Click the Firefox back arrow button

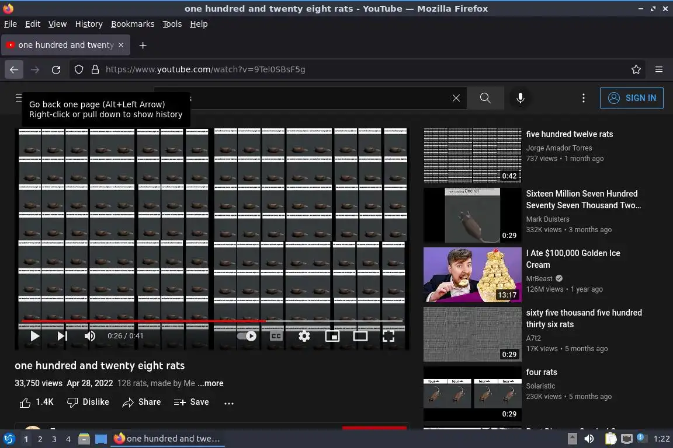coord(14,69)
